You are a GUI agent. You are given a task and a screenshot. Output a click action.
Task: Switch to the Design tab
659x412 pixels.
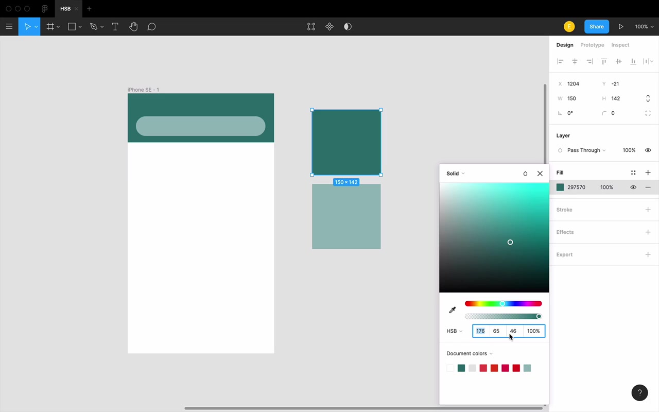tap(565, 45)
